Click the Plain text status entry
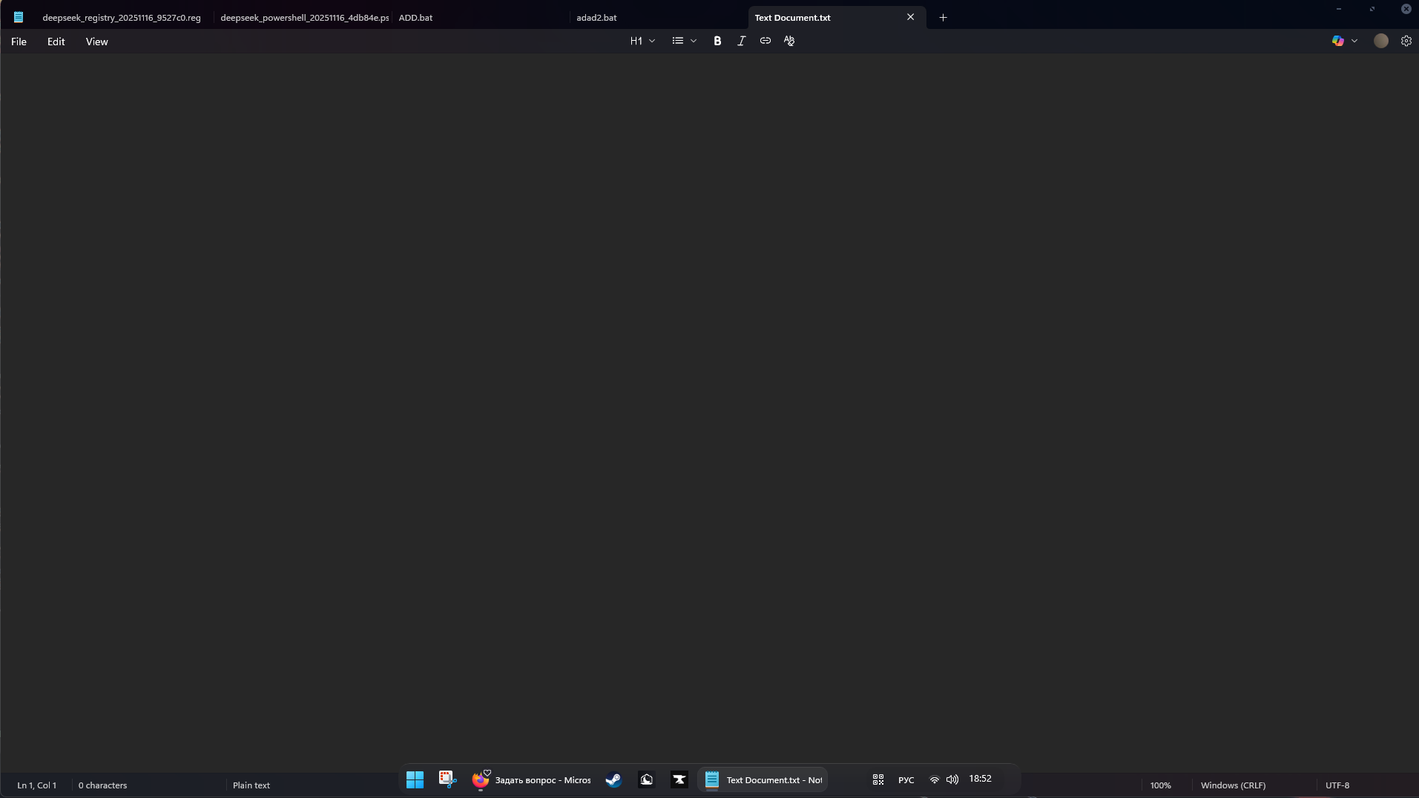Image resolution: width=1419 pixels, height=798 pixels. (251, 785)
